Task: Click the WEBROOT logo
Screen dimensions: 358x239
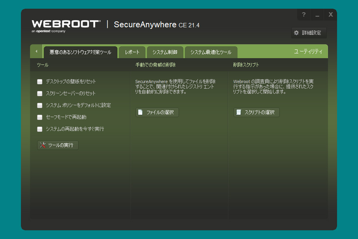Action: [x=66, y=26]
